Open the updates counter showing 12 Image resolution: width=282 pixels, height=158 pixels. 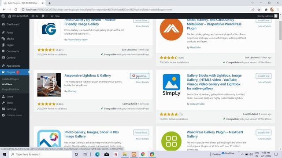(x=35, y=16)
